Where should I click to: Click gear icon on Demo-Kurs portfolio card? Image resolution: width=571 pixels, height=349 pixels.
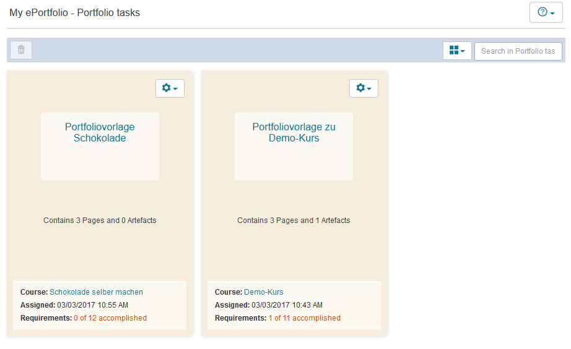point(360,88)
